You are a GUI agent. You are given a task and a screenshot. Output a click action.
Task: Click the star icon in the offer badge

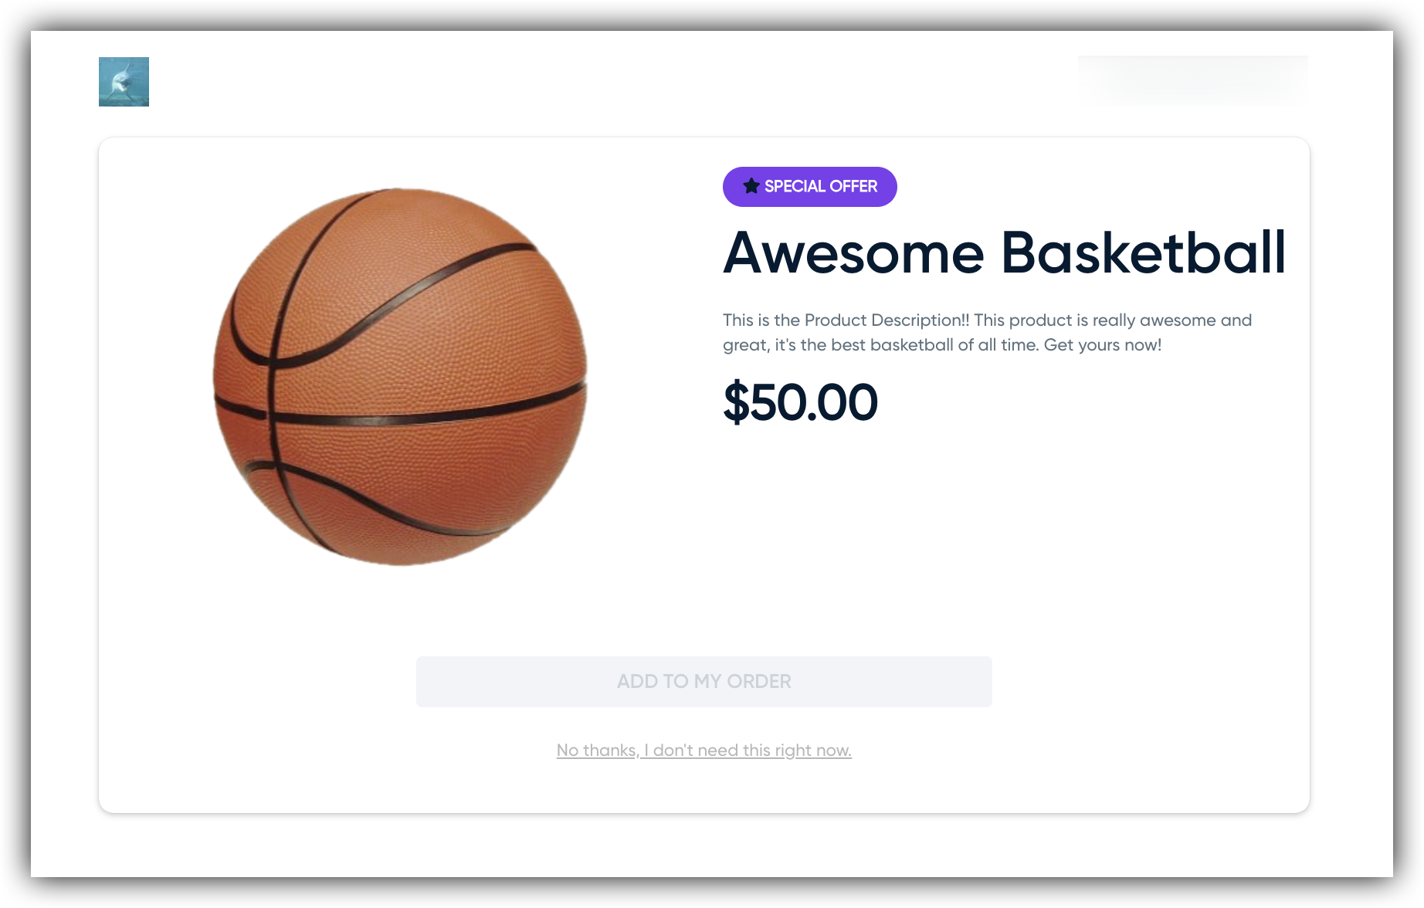751,186
